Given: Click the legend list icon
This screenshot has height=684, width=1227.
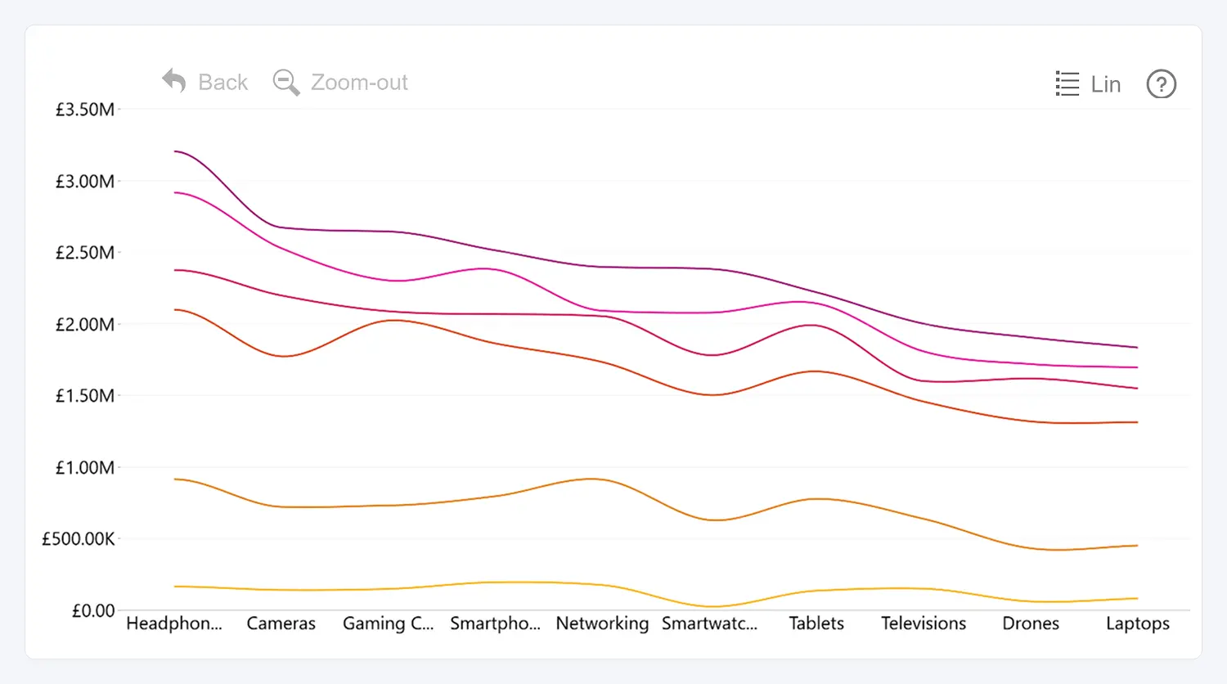Looking at the screenshot, I should pos(1067,84).
